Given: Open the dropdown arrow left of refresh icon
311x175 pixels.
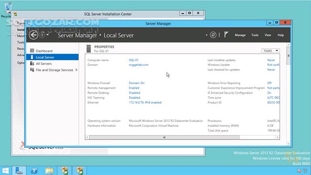Looking at the screenshot, I should (x=207, y=35).
